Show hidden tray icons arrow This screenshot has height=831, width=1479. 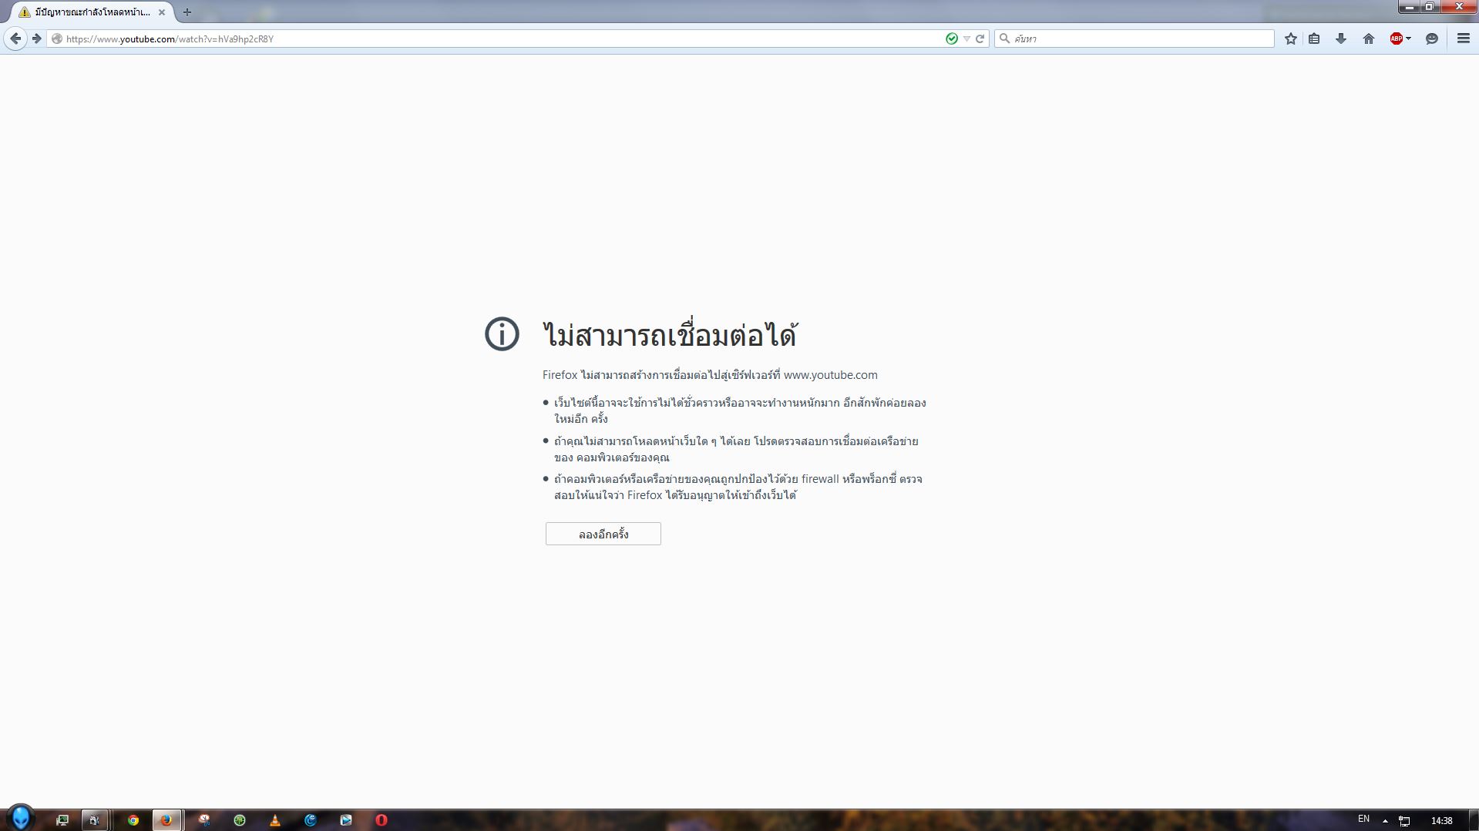click(1385, 821)
